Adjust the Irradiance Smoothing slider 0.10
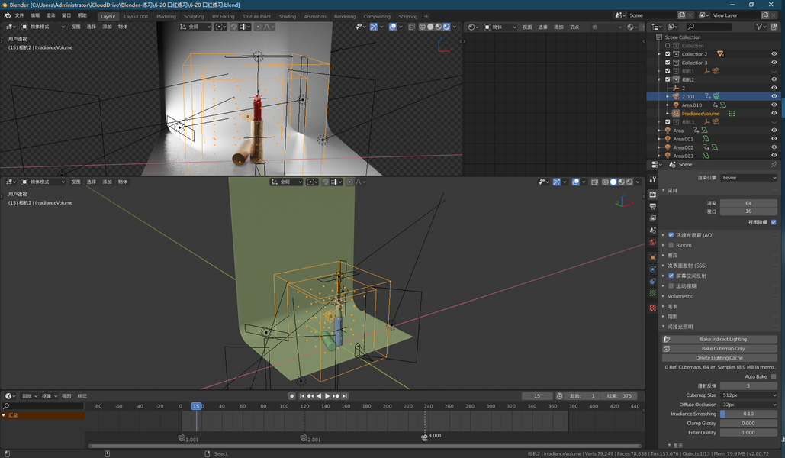Image resolution: width=785 pixels, height=458 pixels. [x=748, y=414]
